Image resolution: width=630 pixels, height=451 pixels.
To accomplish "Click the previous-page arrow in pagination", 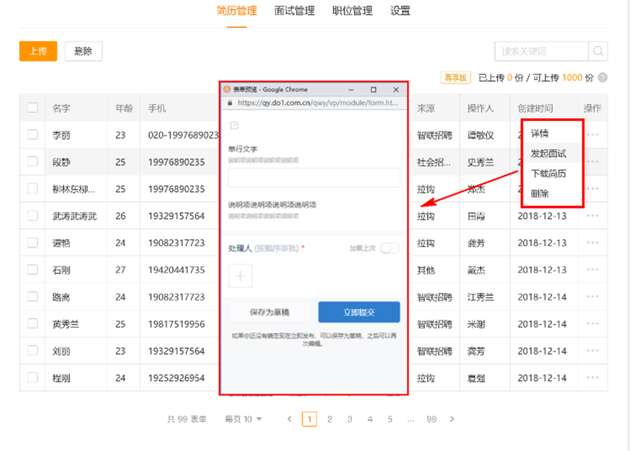I will (x=289, y=419).
